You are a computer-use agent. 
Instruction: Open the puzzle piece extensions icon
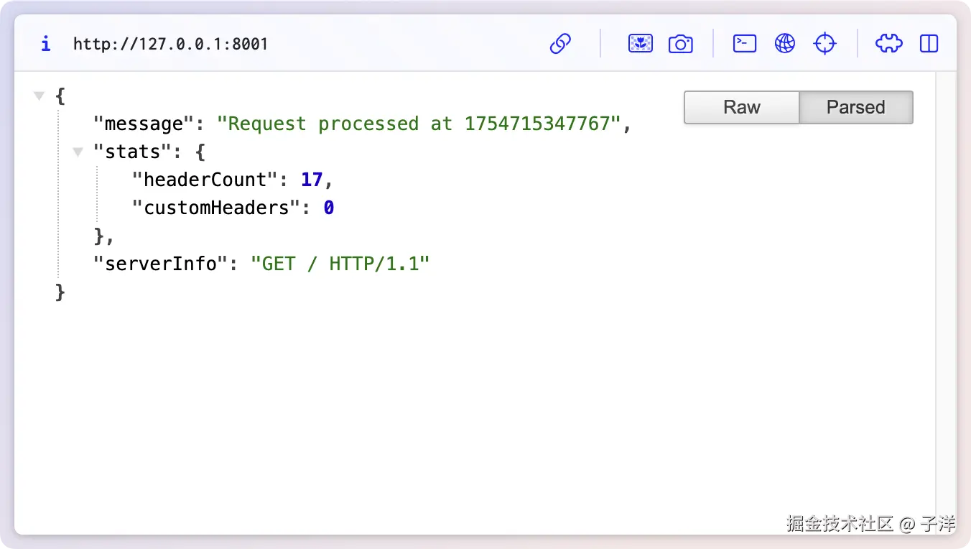point(888,44)
